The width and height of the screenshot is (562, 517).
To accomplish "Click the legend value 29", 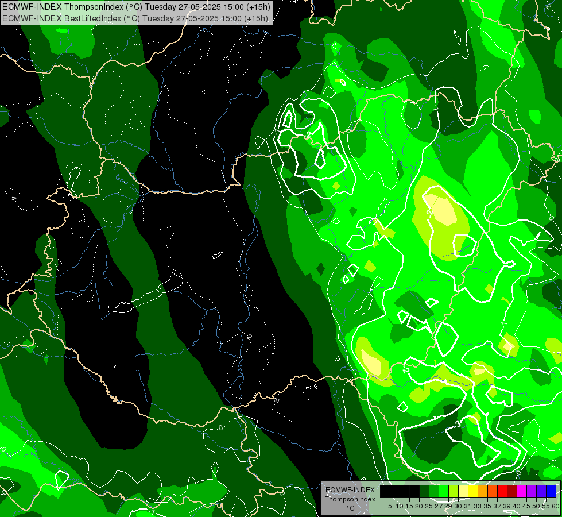I will (x=448, y=506).
